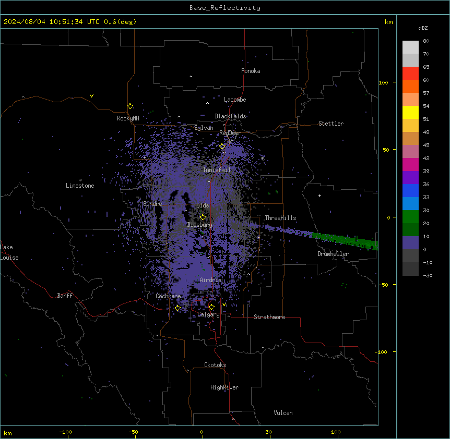Click the orange 57-60 dBZ legend swatch
Viewport: 450px width, 439px height.
pyautogui.click(x=410, y=86)
